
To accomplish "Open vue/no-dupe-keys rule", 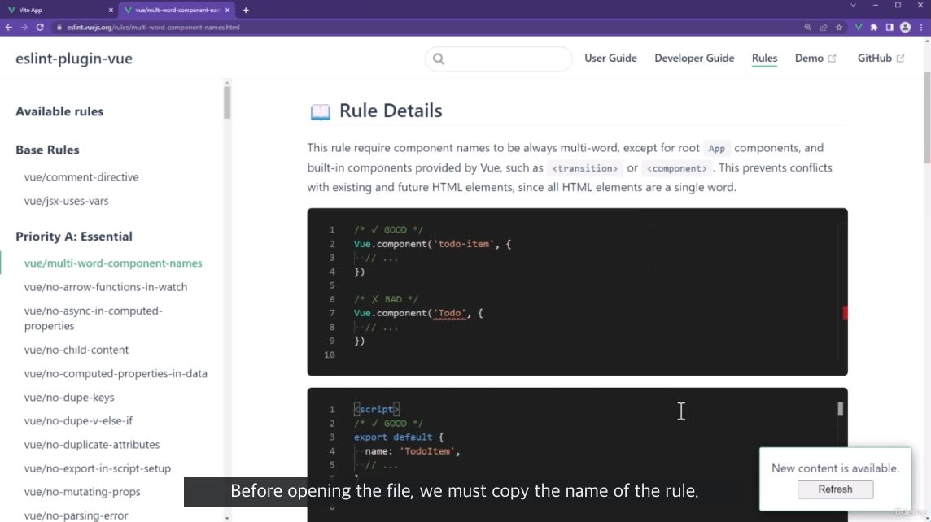I will coord(69,397).
